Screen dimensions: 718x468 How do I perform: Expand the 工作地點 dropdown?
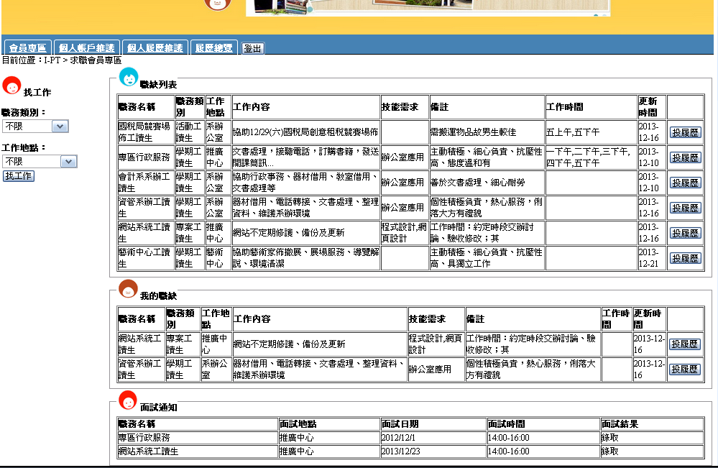[x=40, y=162]
